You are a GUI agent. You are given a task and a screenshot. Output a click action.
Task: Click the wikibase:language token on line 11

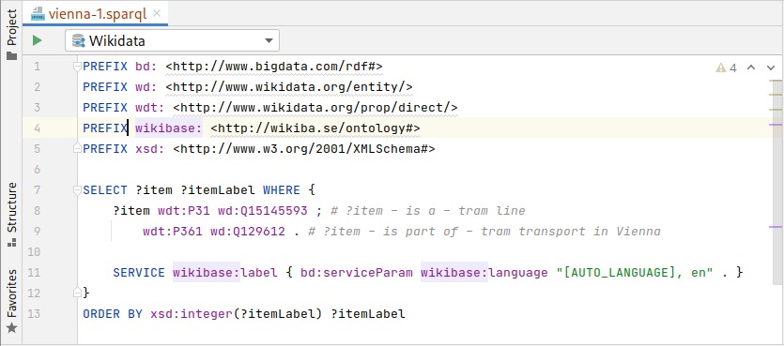point(484,273)
